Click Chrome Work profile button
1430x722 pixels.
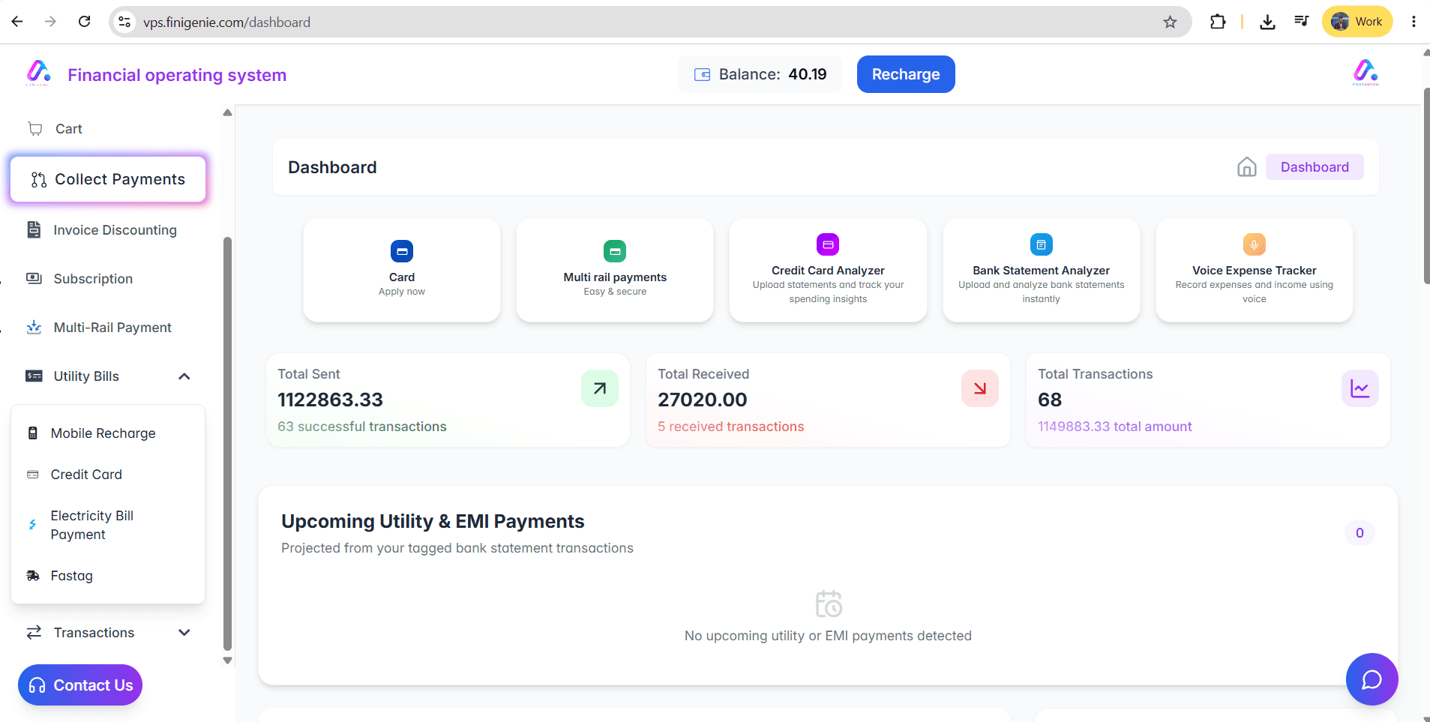coord(1357,22)
